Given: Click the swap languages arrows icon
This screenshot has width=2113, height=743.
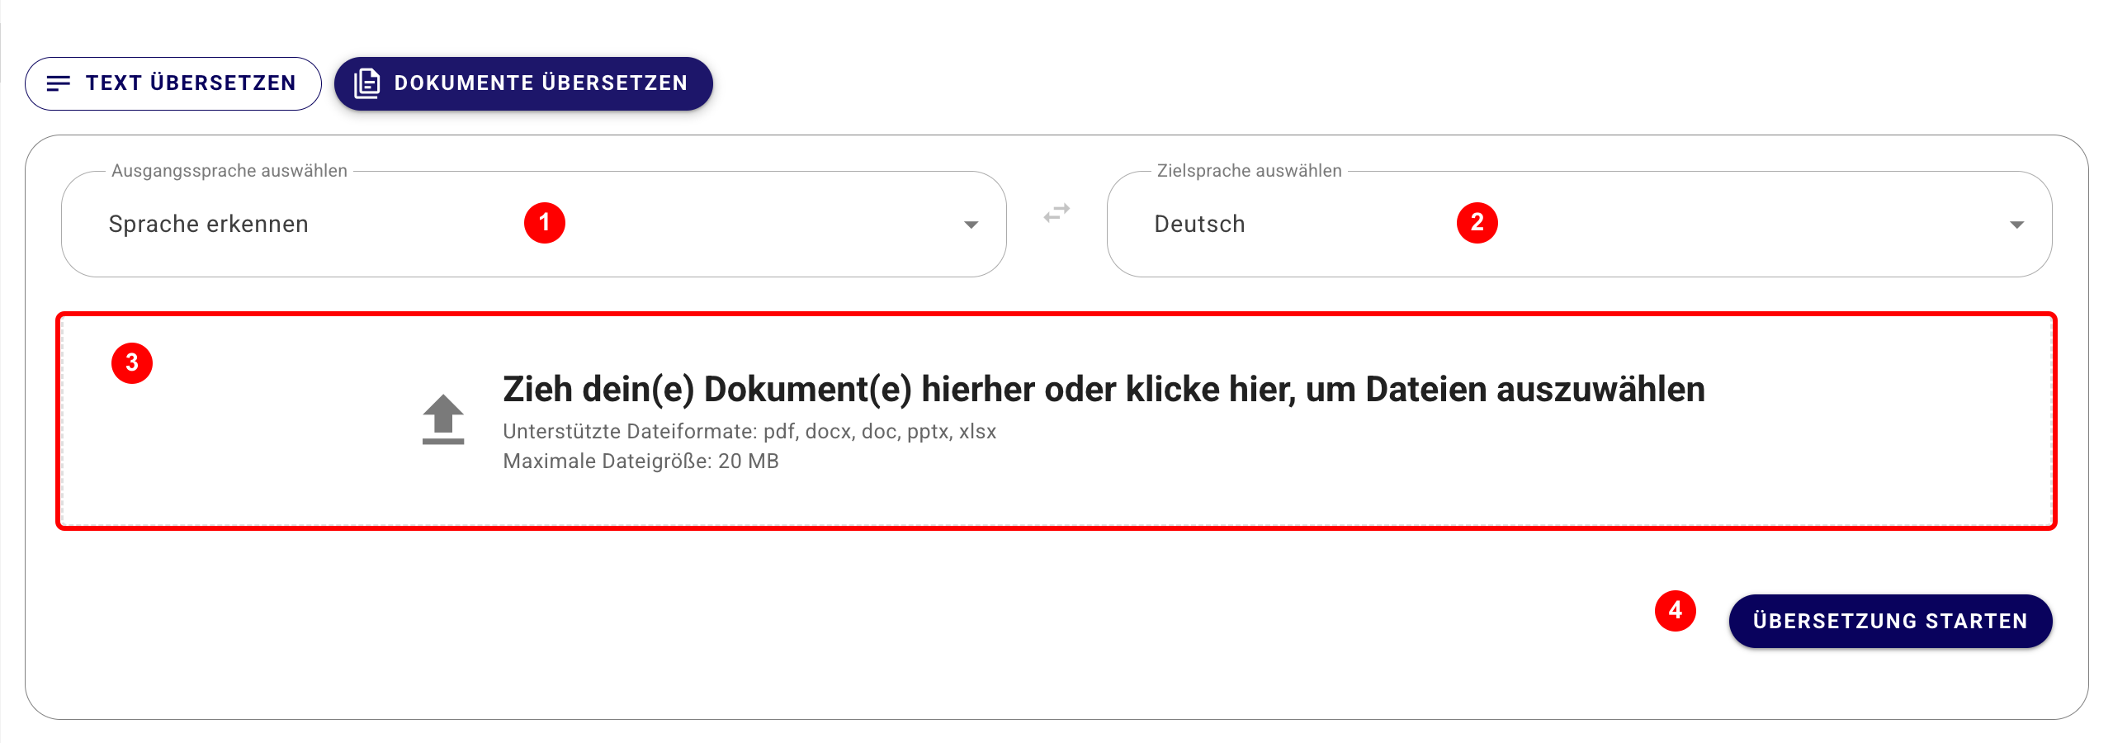Looking at the screenshot, I should pos(1056,213).
